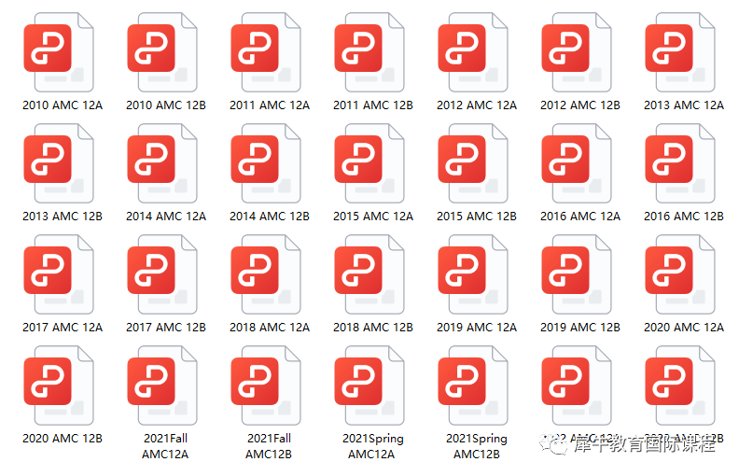This screenshot has height=476, width=739.
Task: Select the 2021Spring AMC12A file icon
Action: point(369,383)
